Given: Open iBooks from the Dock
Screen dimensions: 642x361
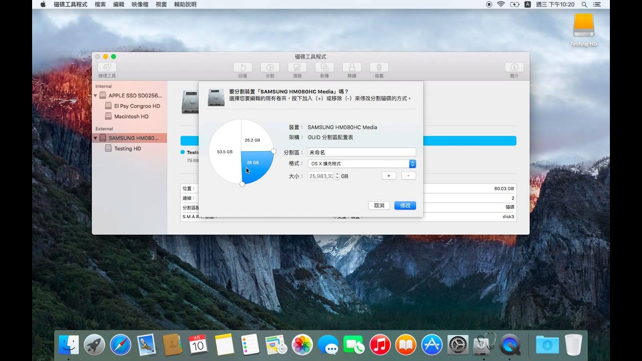Looking at the screenshot, I should 406,344.
